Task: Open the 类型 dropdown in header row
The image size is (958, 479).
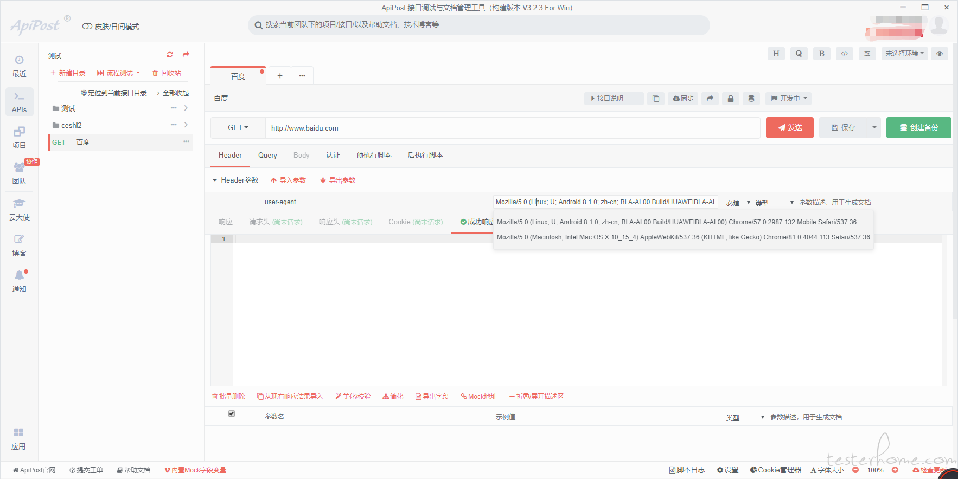Action: [x=774, y=203]
